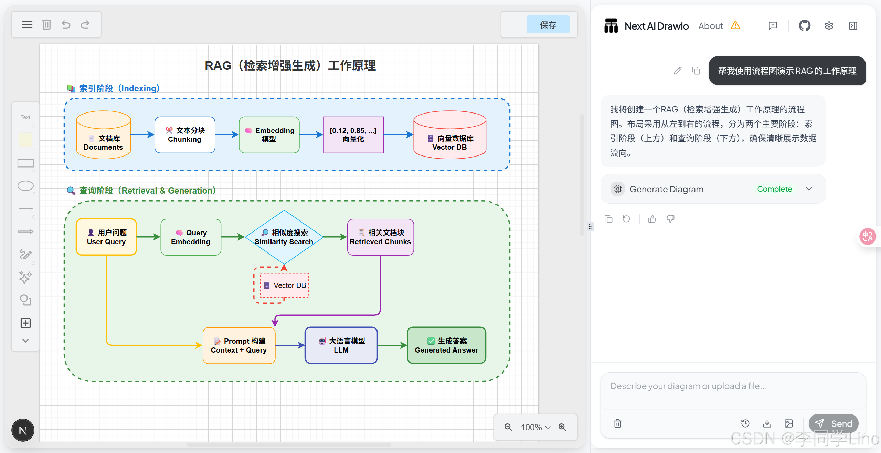881x453 pixels.
Task: Select the Similarity Search diamond
Action: tap(284, 237)
